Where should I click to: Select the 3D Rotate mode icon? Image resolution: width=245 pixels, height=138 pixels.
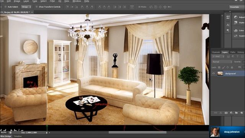point(151,7)
